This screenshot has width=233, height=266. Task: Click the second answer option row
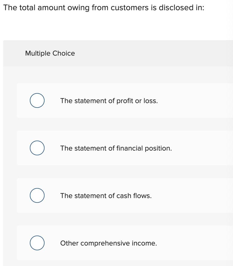118,148
